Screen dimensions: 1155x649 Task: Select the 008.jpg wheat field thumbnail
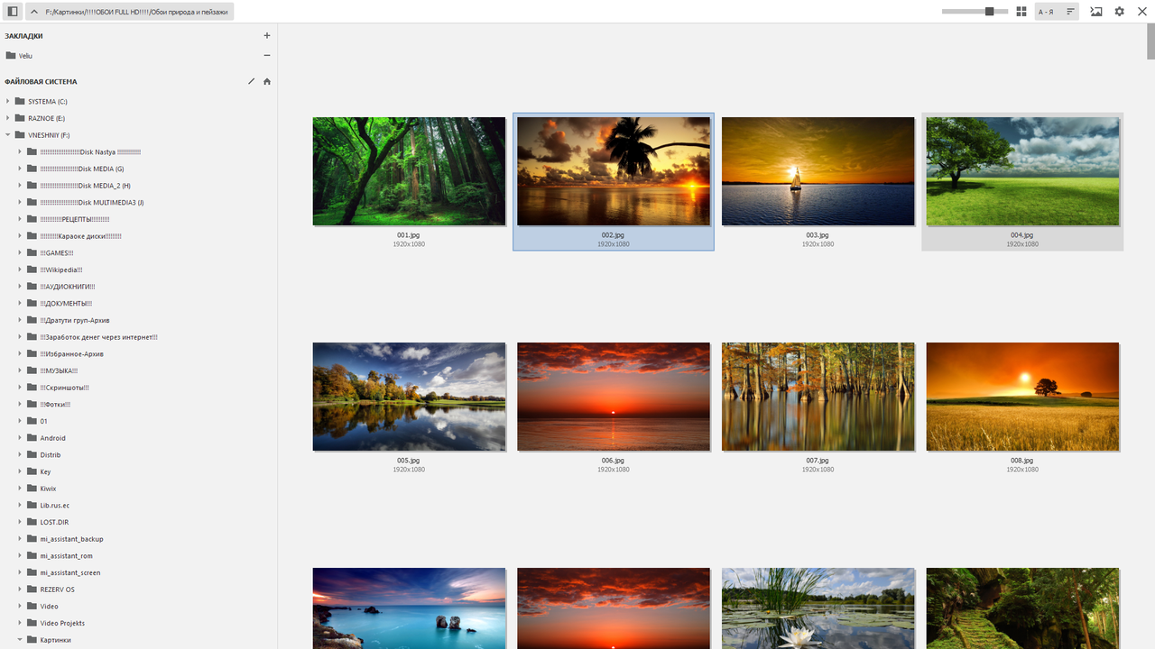point(1022,397)
